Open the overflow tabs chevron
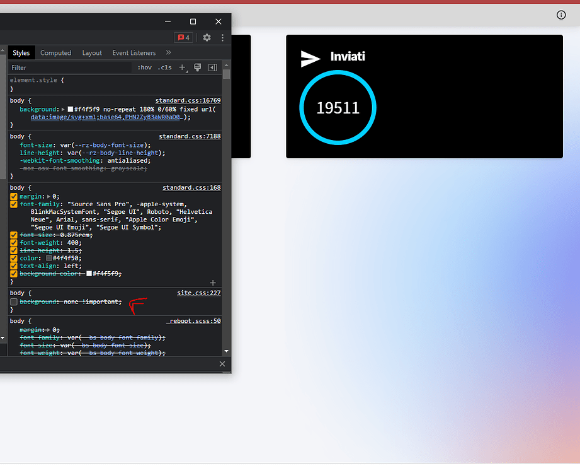 (x=169, y=53)
